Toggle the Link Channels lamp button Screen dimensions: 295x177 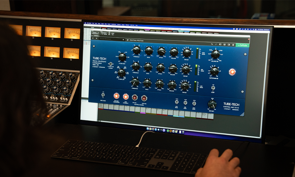point(126,97)
